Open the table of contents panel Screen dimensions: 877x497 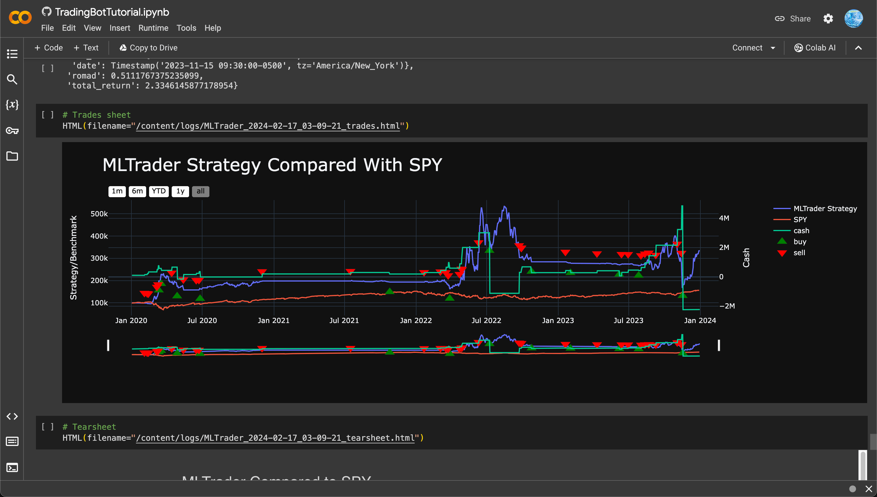pos(12,54)
